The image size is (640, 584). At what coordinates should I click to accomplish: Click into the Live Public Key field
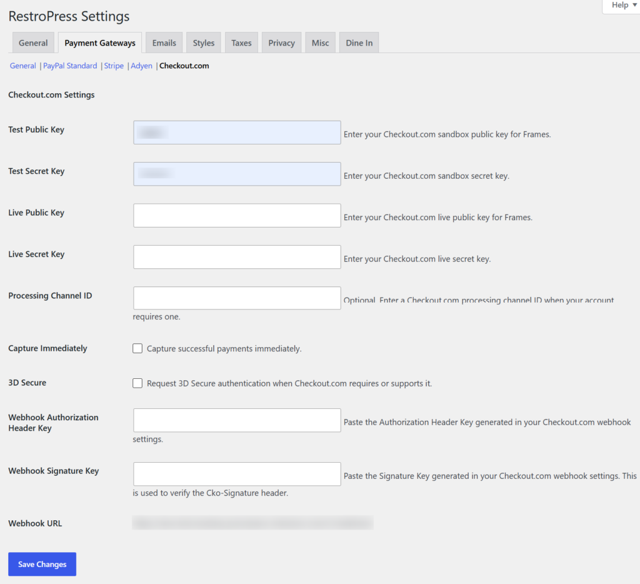pos(237,216)
